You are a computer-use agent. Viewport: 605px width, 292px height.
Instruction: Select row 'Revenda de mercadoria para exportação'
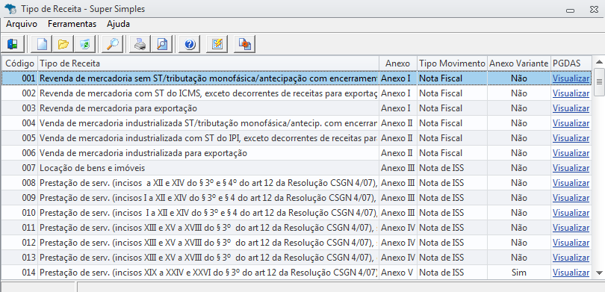pos(297,108)
